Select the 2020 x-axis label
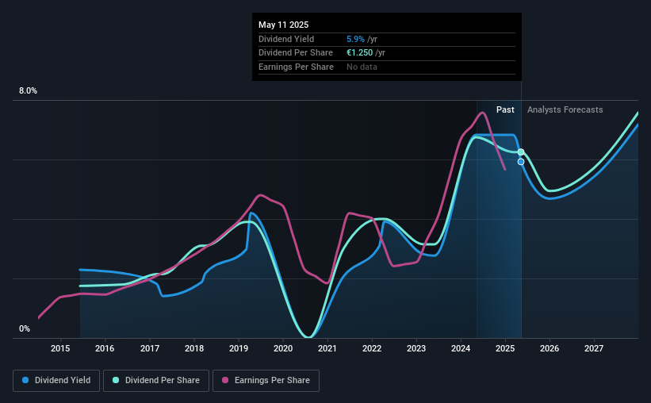Image resolution: width=651 pixels, height=403 pixels. click(x=283, y=348)
